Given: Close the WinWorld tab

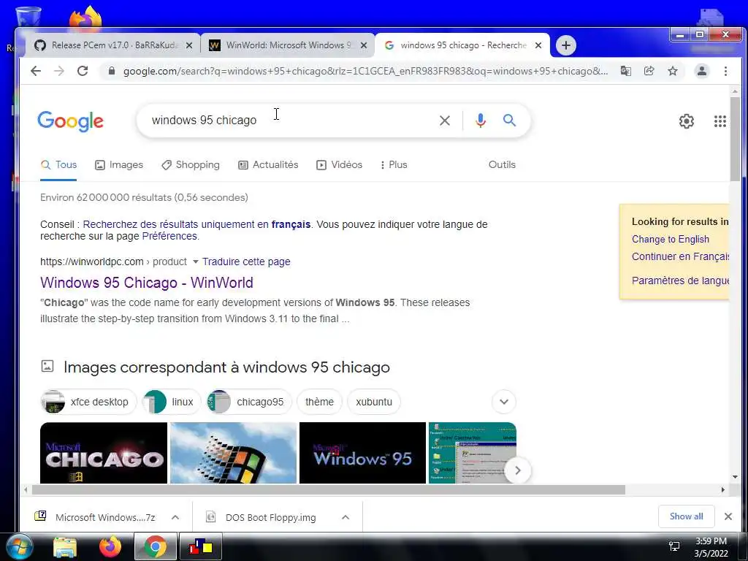Looking at the screenshot, I should point(364,45).
